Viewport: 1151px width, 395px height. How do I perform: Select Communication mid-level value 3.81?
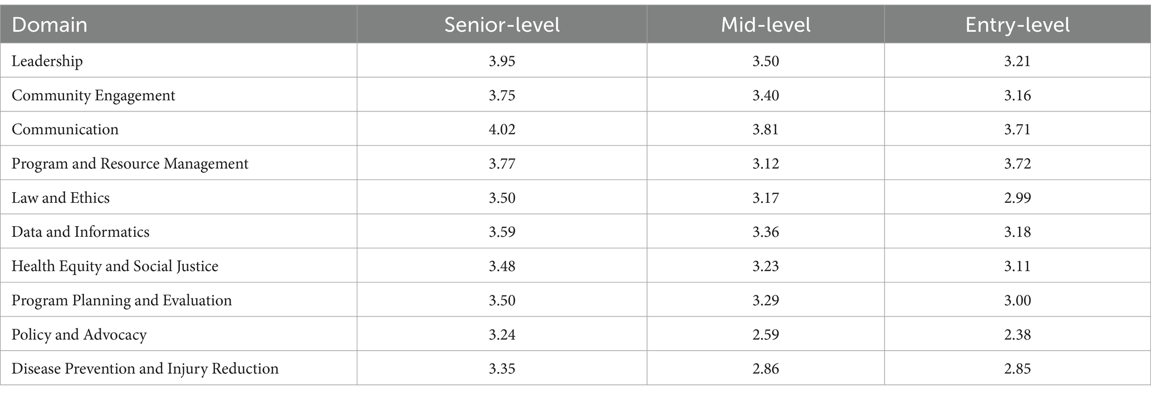point(766,129)
